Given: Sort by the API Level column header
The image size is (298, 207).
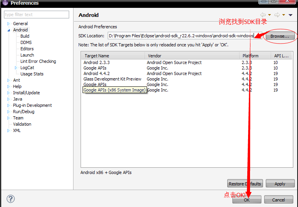Looking at the screenshot, I should pos(281,56).
